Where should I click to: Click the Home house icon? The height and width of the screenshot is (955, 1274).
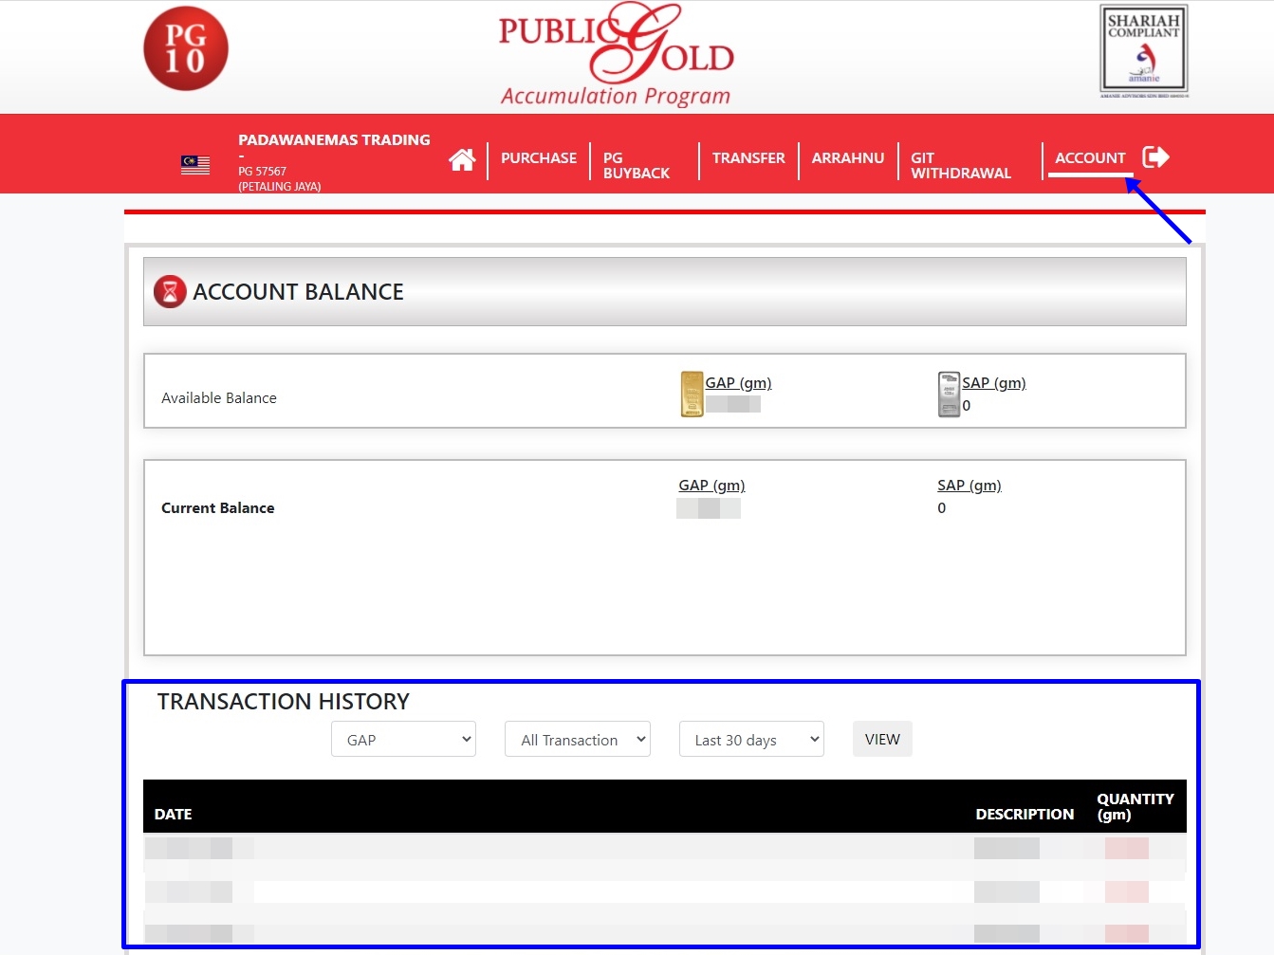[x=462, y=159]
